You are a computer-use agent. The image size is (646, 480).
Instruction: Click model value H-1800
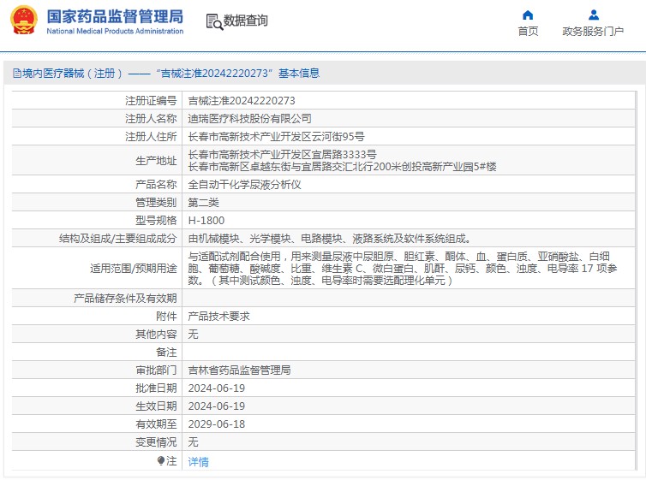coord(206,221)
